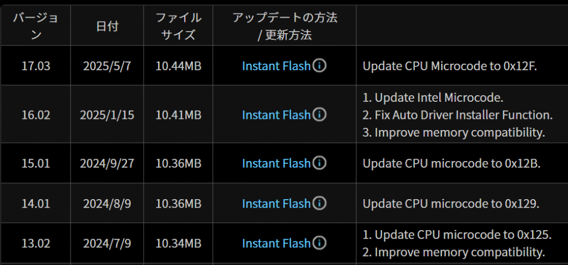This screenshot has height=265, width=568.
Task: Select the 日付 column header
Action: pos(107,25)
